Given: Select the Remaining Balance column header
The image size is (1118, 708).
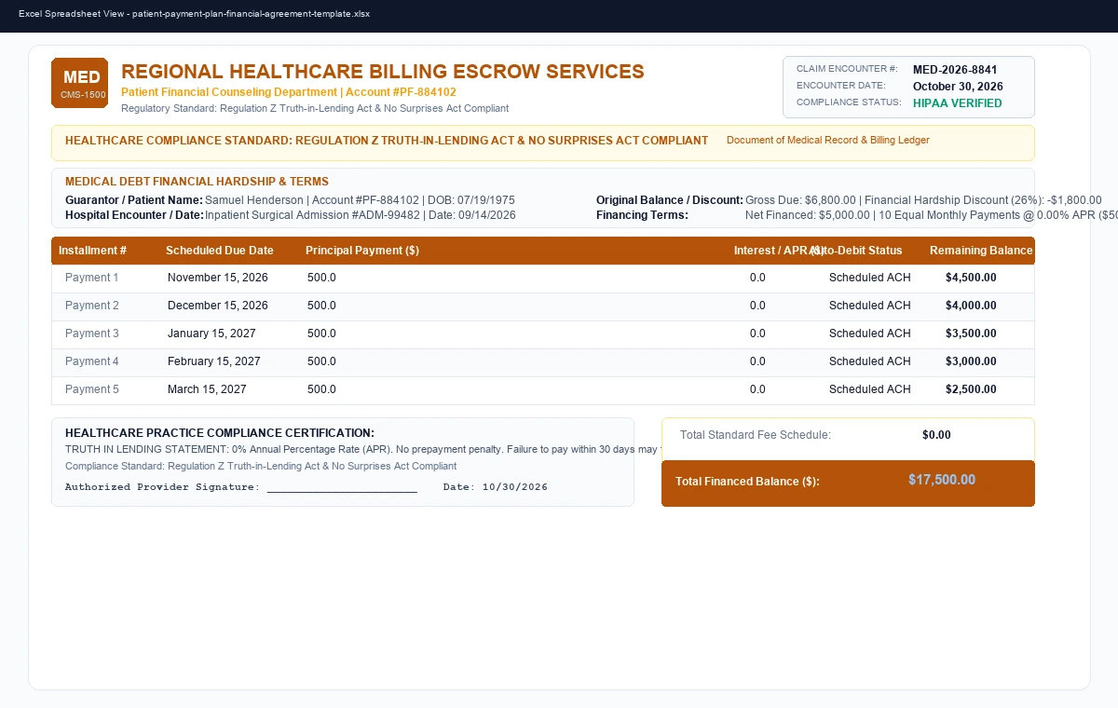Looking at the screenshot, I should click(981, 251).
